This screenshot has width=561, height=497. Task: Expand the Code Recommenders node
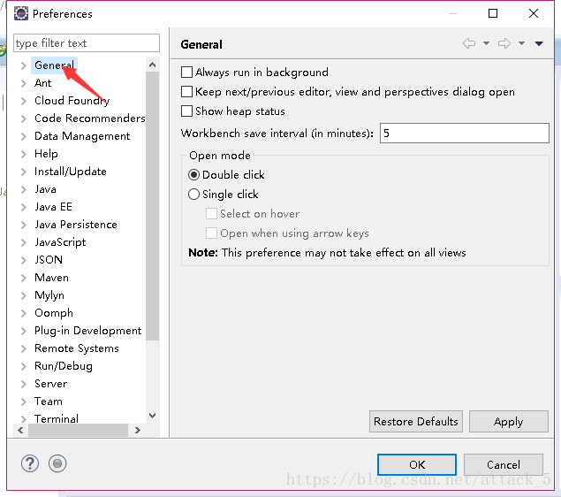[23, 119]
